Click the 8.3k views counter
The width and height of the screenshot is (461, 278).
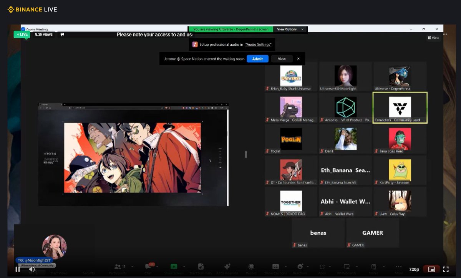click(x=44, y=34)
